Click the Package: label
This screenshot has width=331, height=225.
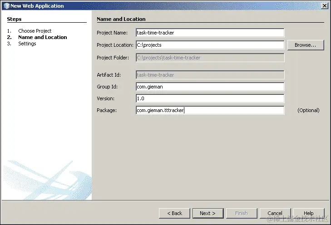107,110
